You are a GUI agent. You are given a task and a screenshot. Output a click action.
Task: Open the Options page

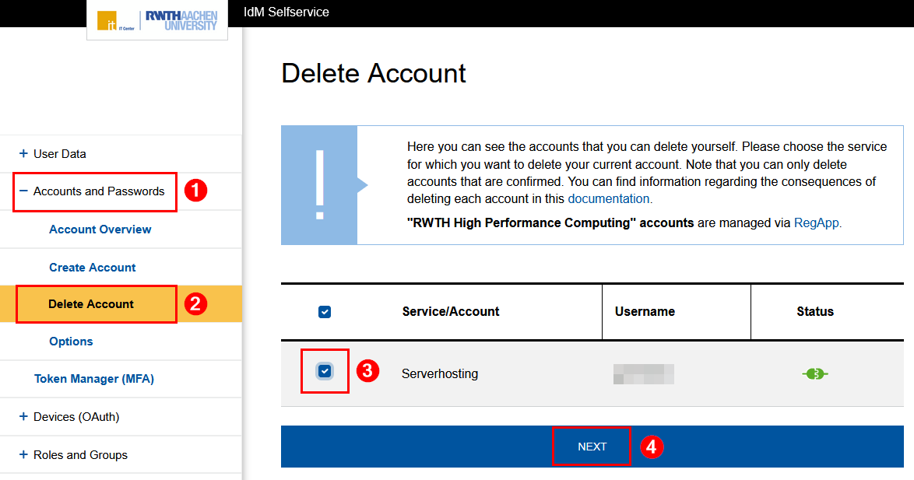[x=71, y=341]
